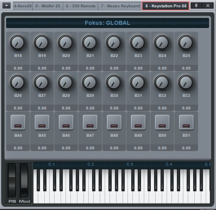Toggle button B50

click(x=162, y=122)
